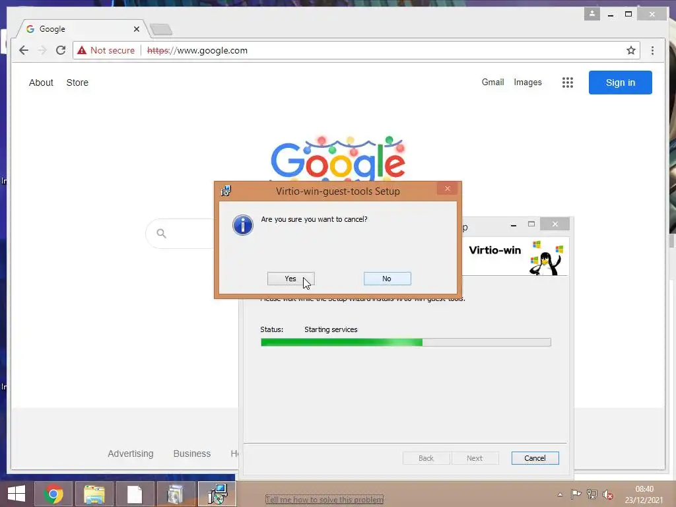Click the Virtio-win penguin logo
The height and width of the screenshot is (507, 676).
click(x=546, y=258)
